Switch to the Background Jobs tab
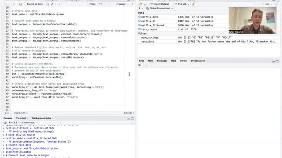This screenshot has width=282, height=158. coord(41,118)
